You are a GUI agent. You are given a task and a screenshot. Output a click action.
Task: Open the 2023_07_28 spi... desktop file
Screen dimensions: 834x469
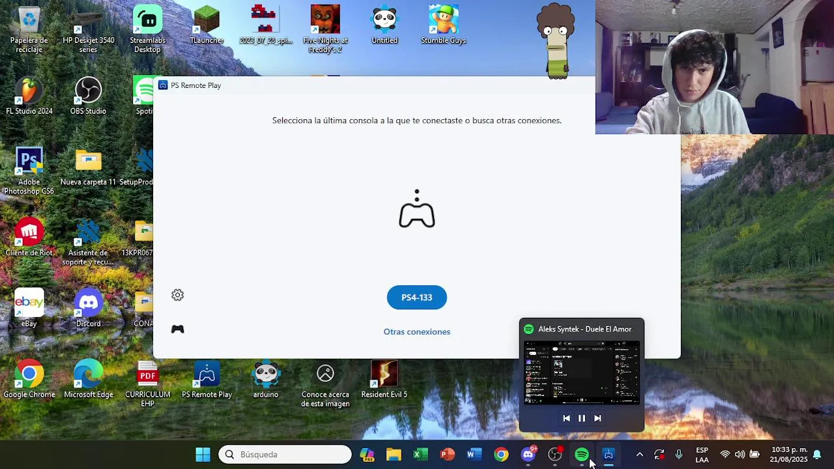(x=266, y=26)
